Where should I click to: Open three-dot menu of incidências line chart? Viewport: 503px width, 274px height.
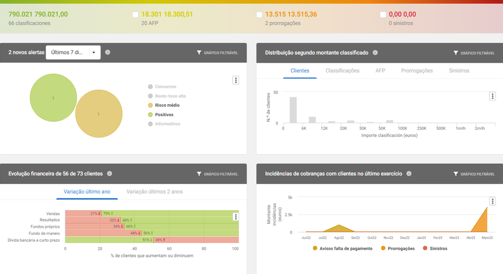(492, 201)
